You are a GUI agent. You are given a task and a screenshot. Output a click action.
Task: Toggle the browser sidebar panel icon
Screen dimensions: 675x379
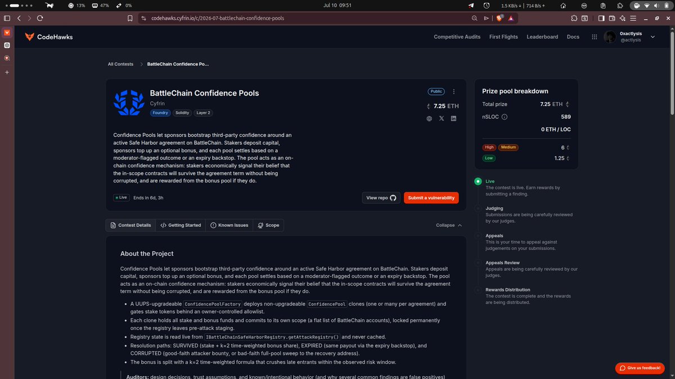click(x=7, y=18)
